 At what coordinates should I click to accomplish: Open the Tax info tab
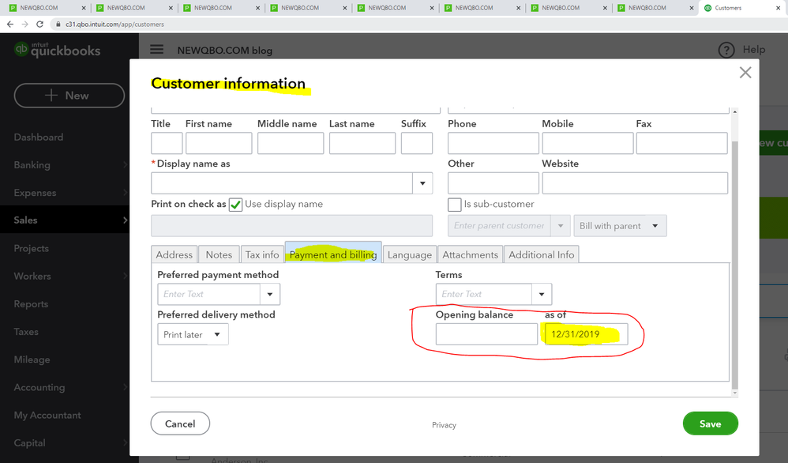click(x=262, y=254)
